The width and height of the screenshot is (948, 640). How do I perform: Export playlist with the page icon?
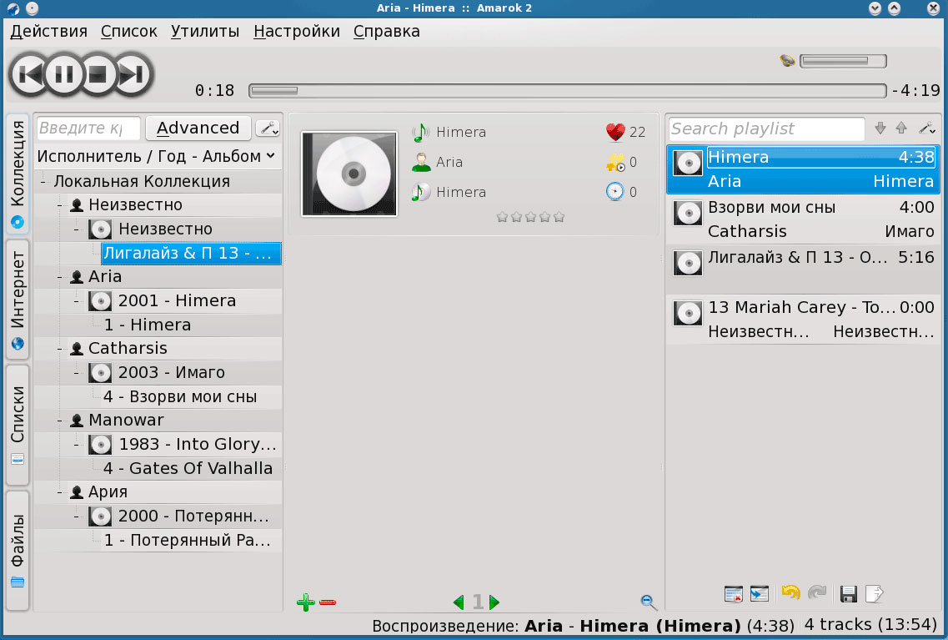[x=875, y=594]
